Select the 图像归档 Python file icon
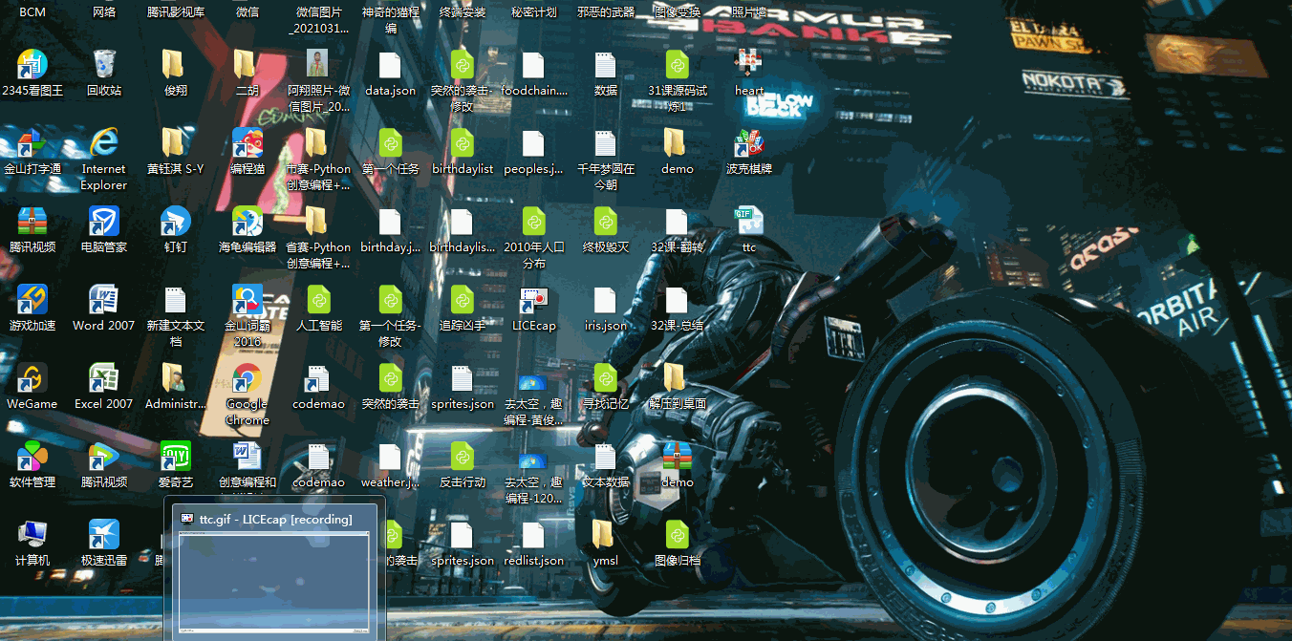1292x641 pixels. click(x=678, y=535)
